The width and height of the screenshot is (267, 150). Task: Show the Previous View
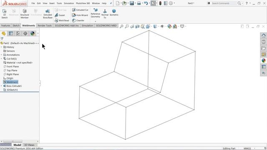coord(132,26)
